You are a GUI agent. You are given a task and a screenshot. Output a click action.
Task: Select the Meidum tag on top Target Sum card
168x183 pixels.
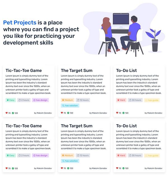67,100
